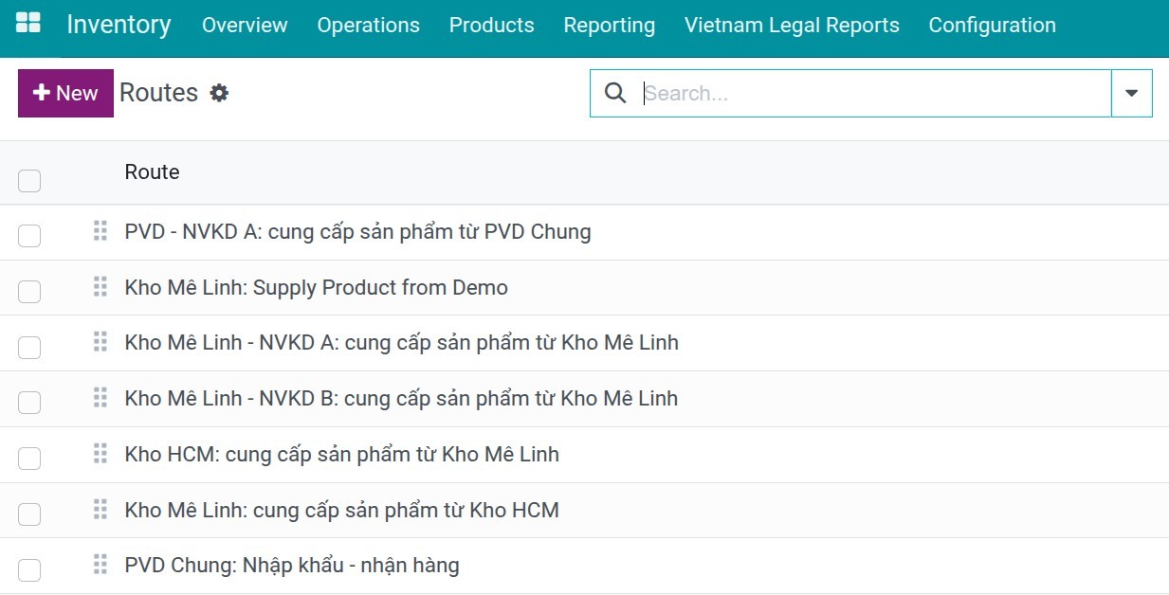Click the search magnifier icon
Image resolution: width=1169 pixels, height=595 pixels.
click(x=615, y=93)
